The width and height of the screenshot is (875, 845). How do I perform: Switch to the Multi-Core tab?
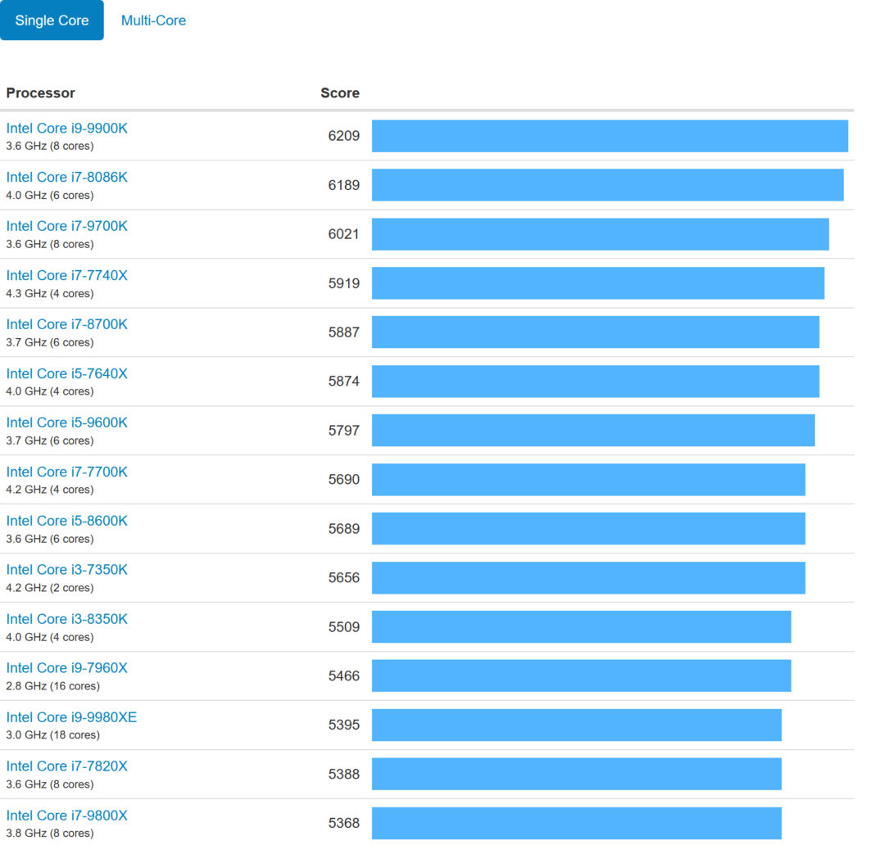(153, 20)
